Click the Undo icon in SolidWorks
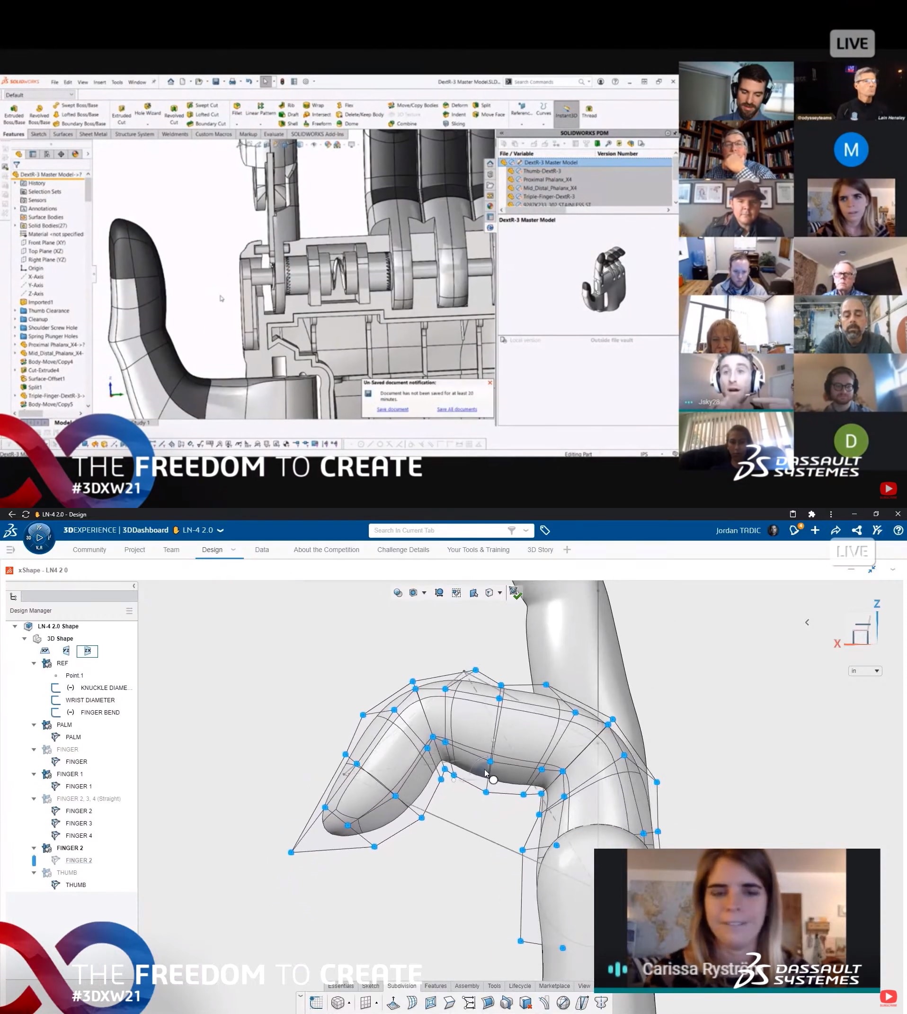 tap(248, 81)
